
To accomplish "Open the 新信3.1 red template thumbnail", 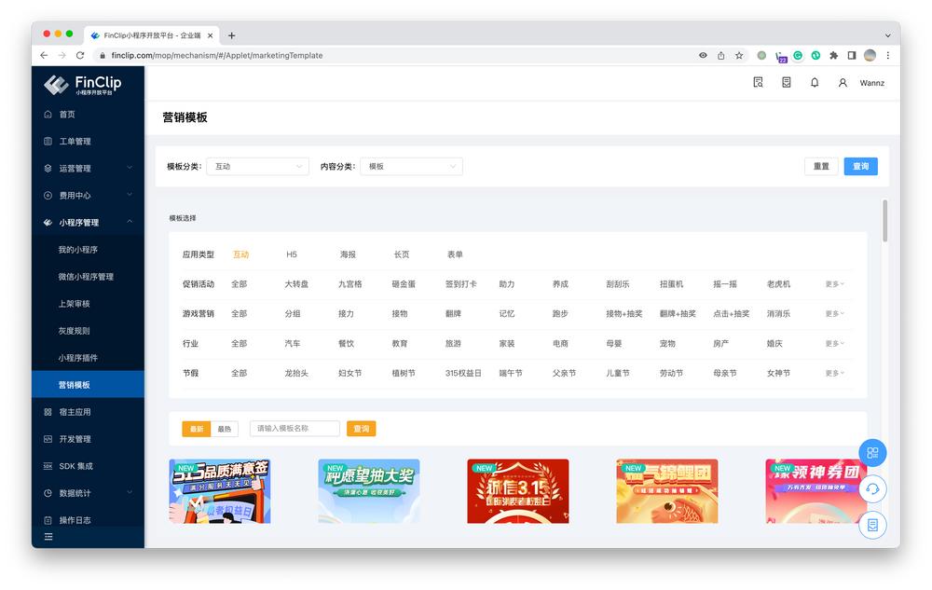I will [x=518, y=491].
